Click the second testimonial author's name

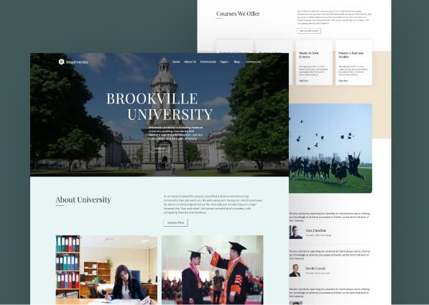coord(315,268)
